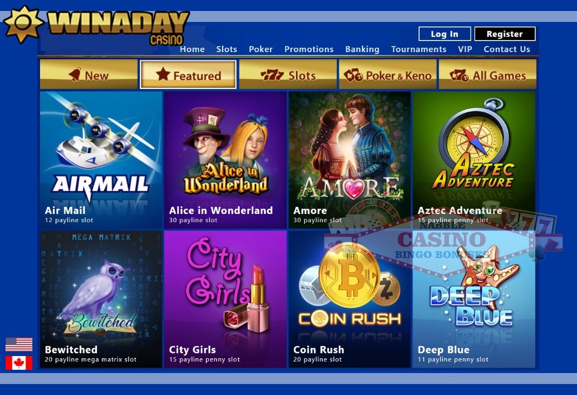Click the Winaday Casino sun logo
The width and height of the screenshot is (577, 395).
[22, 24]
